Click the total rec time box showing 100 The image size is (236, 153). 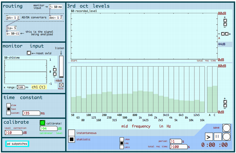pos(179,147)
